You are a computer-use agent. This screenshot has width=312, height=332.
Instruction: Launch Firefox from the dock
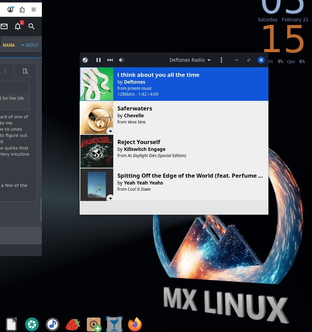[135, 324]
